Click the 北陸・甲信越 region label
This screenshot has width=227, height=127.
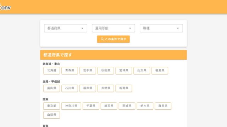click(x=51, y=81)
